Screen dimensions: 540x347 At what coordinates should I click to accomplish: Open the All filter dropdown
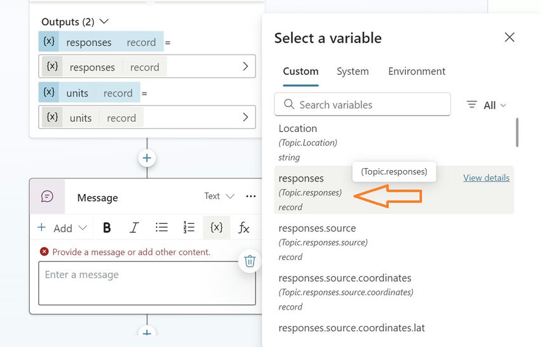[x=487, y=105]
